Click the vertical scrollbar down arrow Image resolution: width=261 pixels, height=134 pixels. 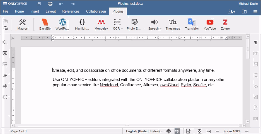[248, 122]
